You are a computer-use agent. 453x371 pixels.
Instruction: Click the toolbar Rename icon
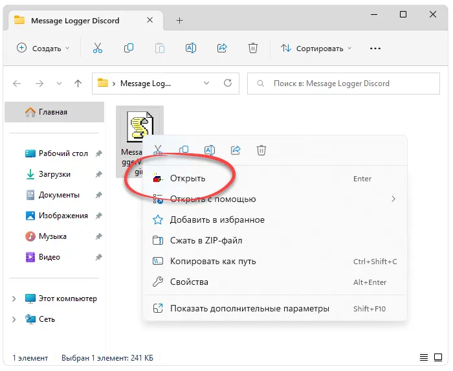click(191, 48)
